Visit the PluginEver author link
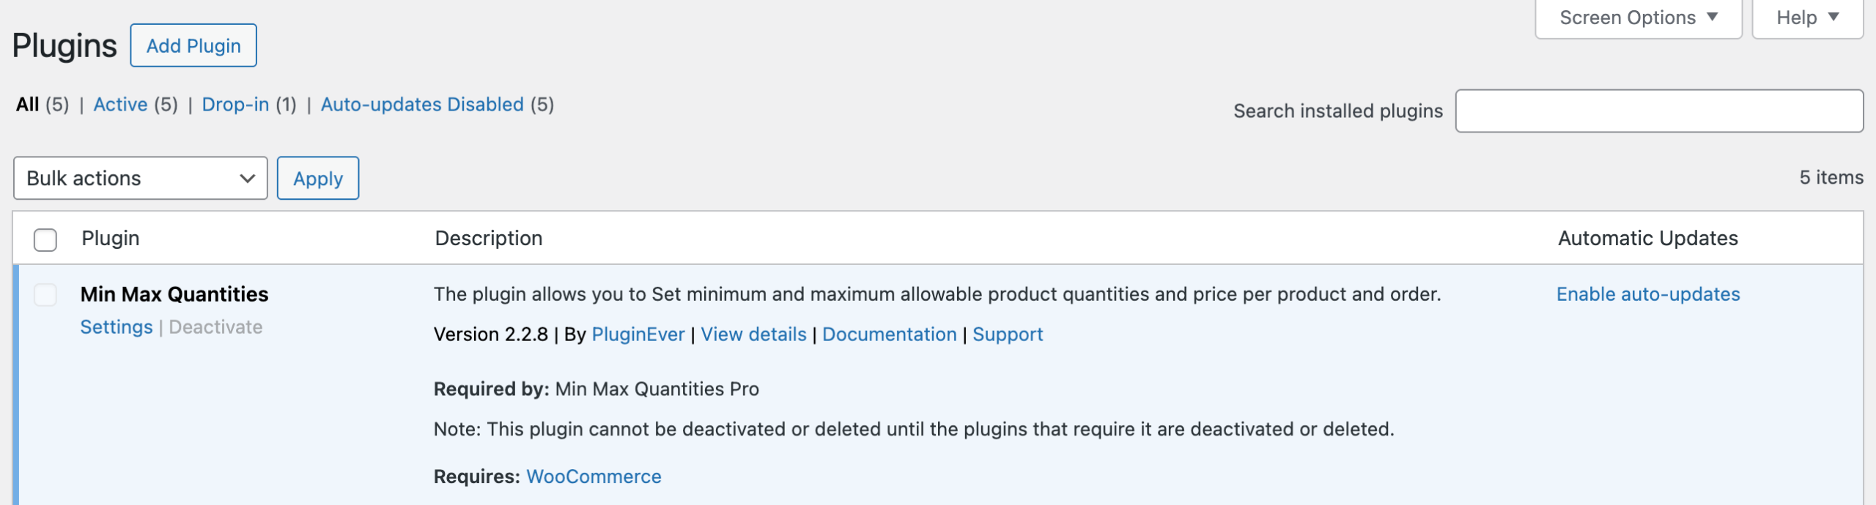The width and height of the screenshot is (1876, 505). pyautogui.click(x=638, y=334)
